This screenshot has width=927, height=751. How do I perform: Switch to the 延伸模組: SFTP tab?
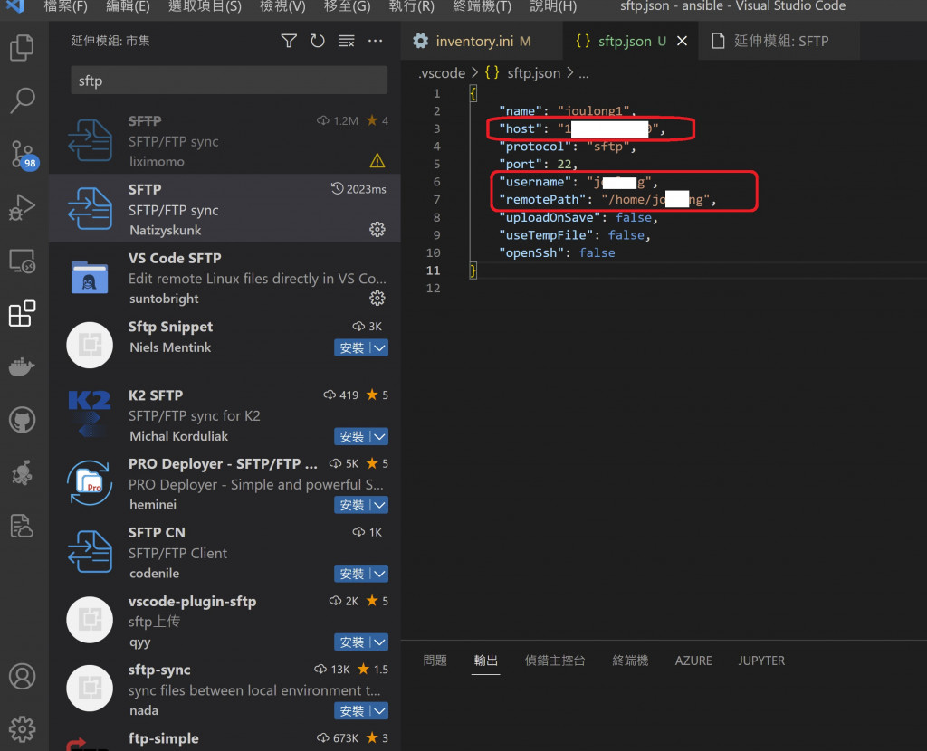[779, 41]
